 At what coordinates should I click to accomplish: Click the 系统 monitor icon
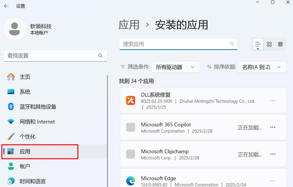click(11, 91)
